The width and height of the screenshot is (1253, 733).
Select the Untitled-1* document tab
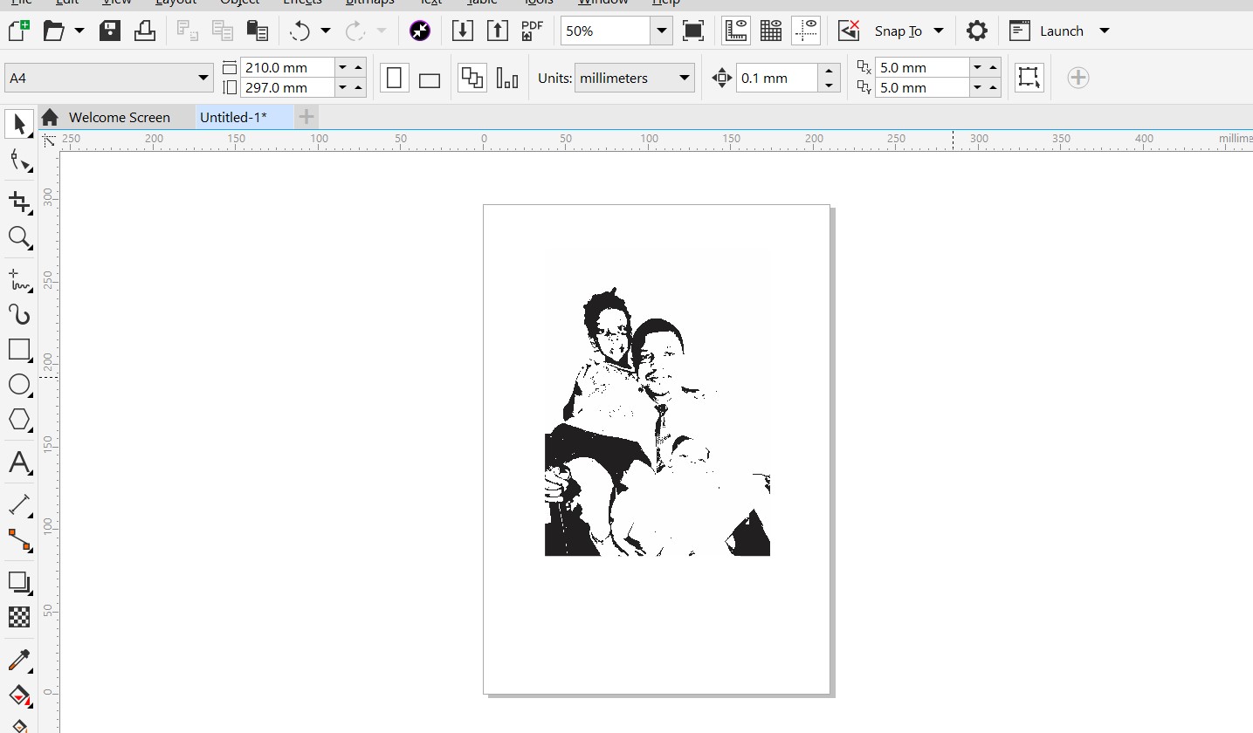pos(233,117)
